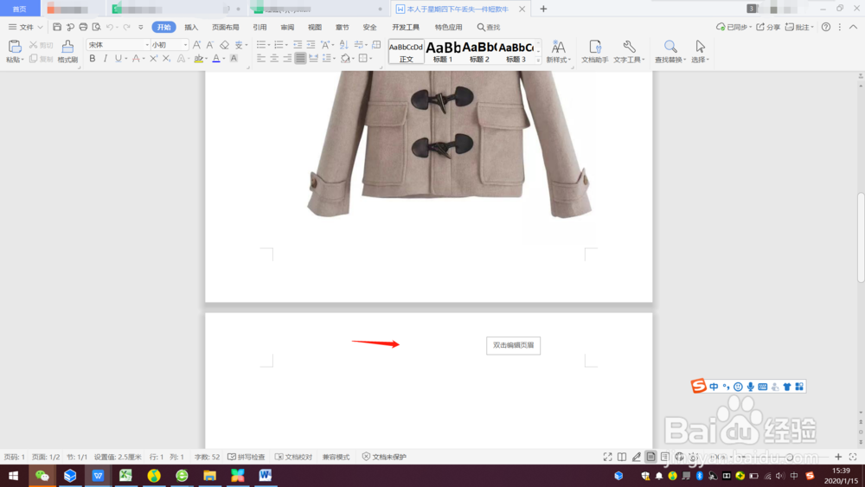This screenshot has width=865, height=487.
Task: Open the 引用 ribbon tab
Action: pyautogui.click(x=259, y=27)
